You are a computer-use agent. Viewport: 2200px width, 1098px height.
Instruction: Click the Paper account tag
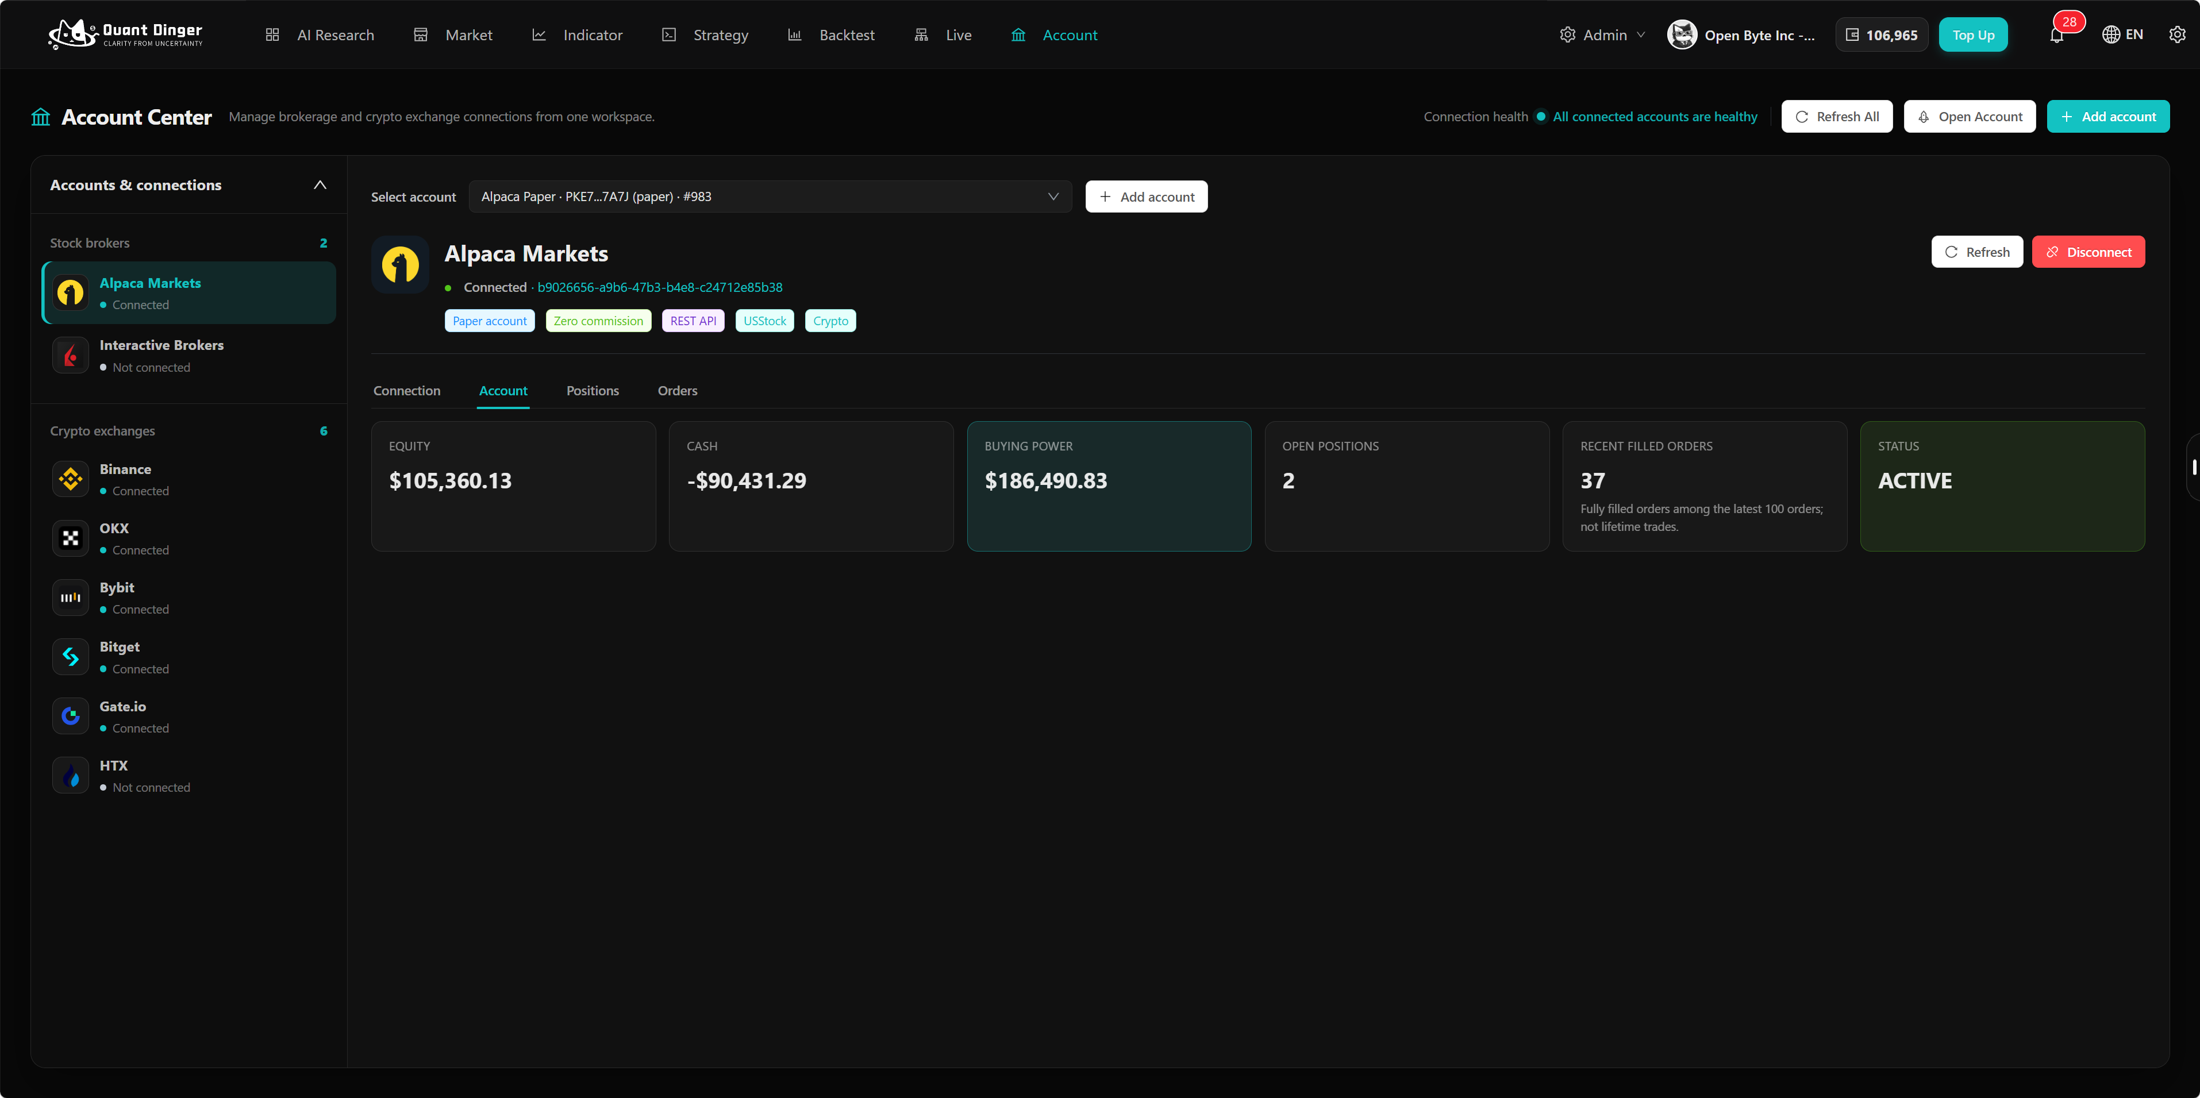click(x=489, y=321)
